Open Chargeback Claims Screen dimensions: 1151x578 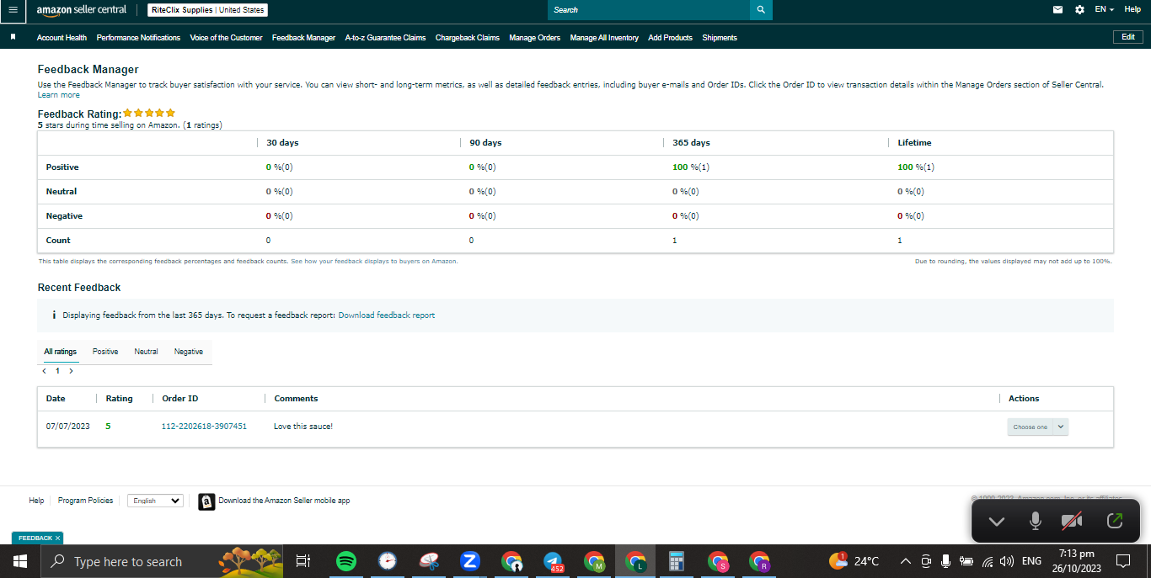point(468,38)
